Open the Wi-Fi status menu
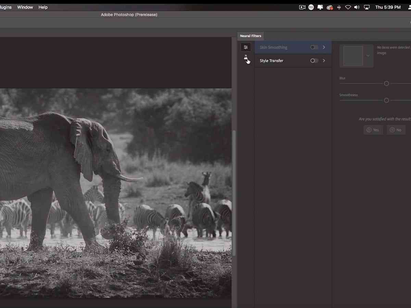The image size is (411, 308). [x=348, y=7]
